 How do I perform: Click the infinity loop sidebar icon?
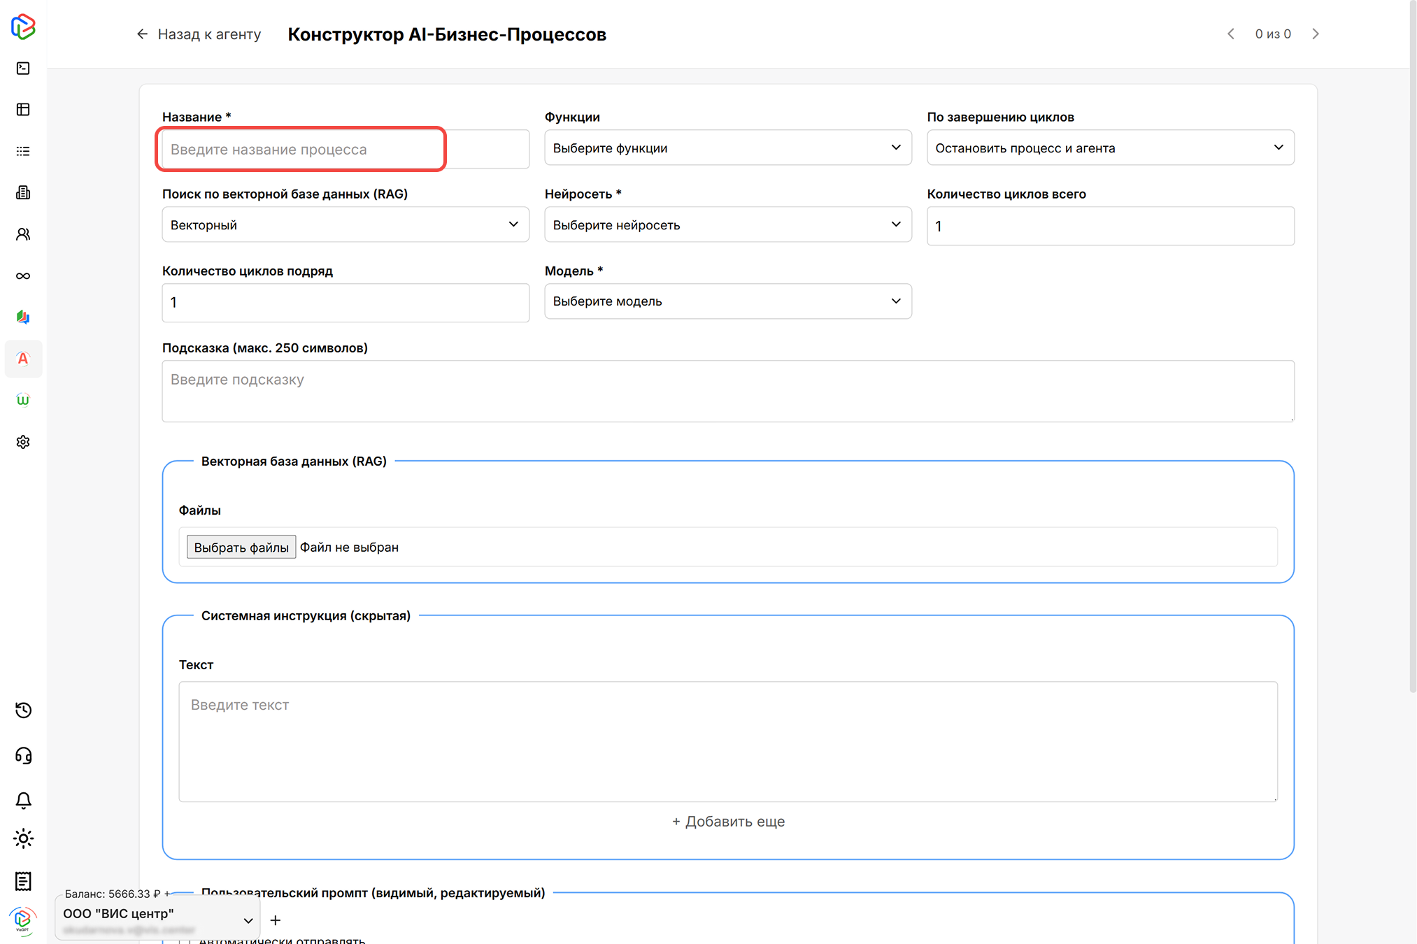(23, 276)
